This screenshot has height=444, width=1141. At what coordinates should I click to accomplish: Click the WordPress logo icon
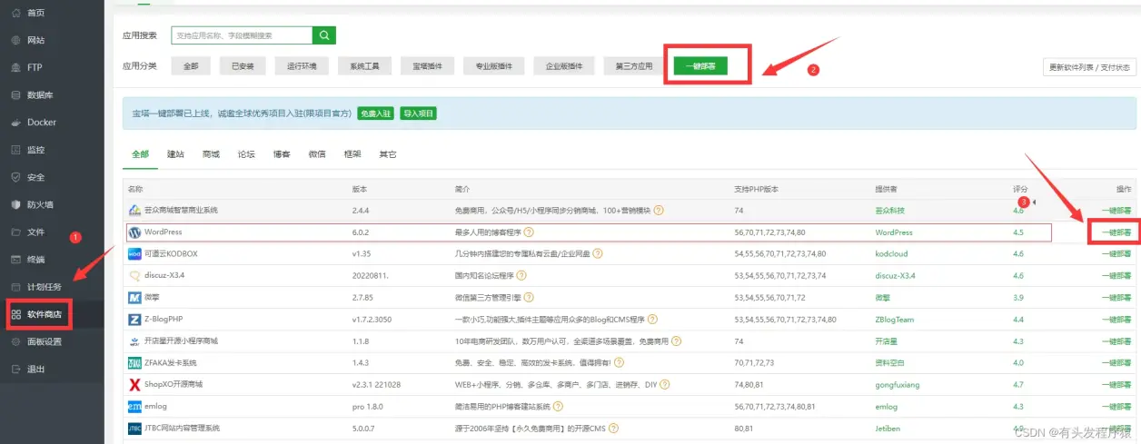[x=134, y=232]
